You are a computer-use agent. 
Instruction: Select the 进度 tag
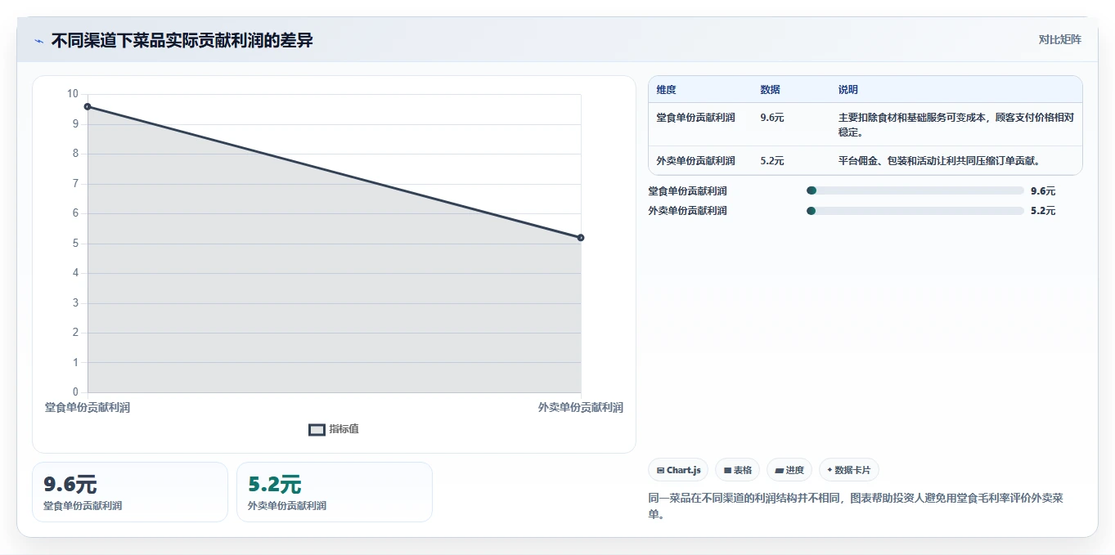789,470
